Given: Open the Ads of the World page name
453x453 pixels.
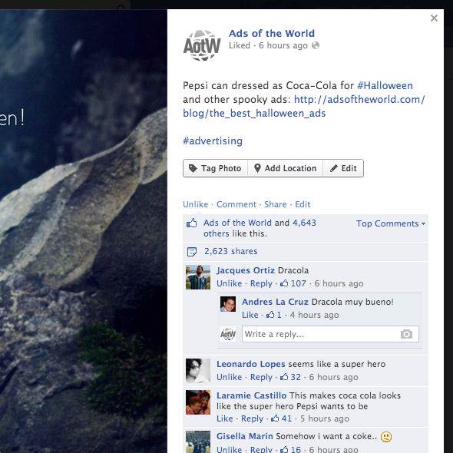Looking at the screenshot, I should [272, 33].
